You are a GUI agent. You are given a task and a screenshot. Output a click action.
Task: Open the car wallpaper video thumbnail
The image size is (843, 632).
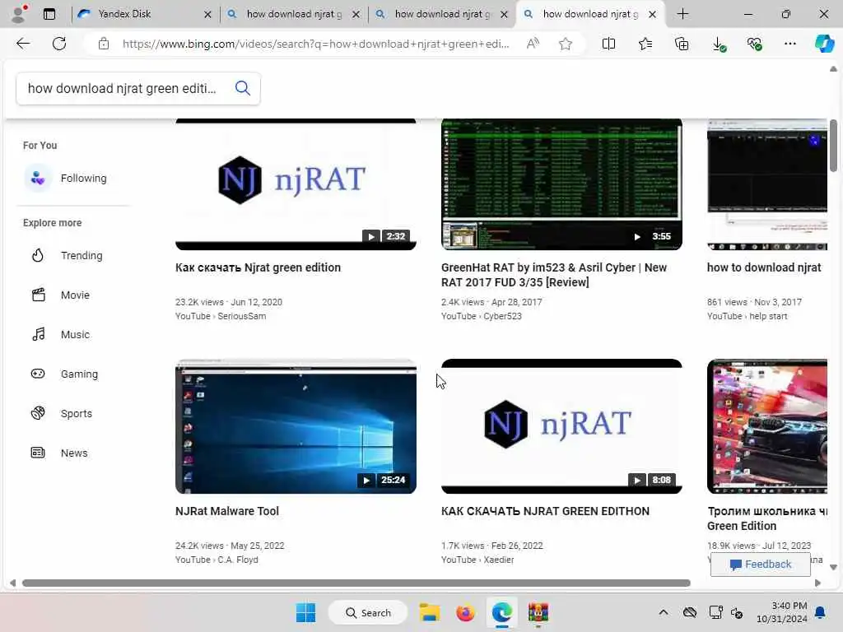tap(767, 427)
